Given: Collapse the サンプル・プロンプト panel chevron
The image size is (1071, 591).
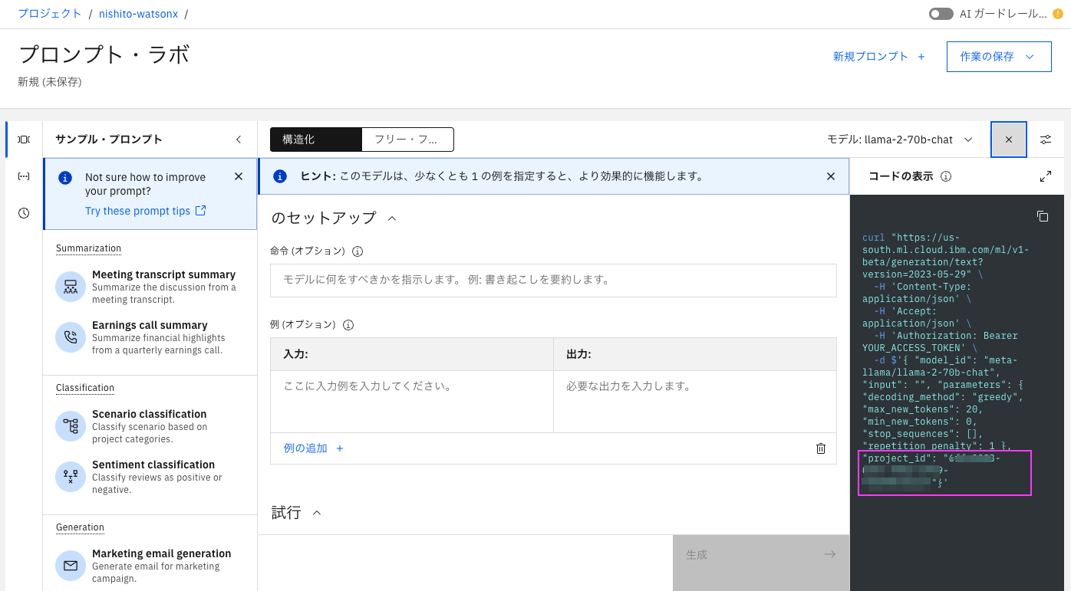Looking at the screenshot, I should 239,140.
